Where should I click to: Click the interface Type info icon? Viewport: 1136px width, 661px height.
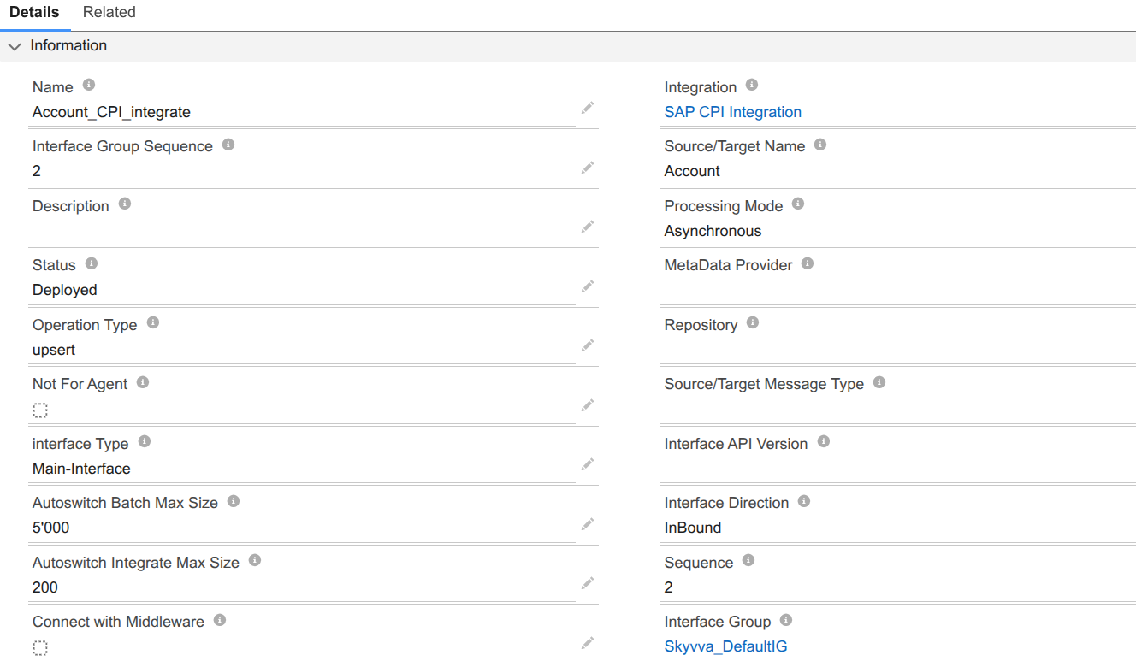point(145,442)
